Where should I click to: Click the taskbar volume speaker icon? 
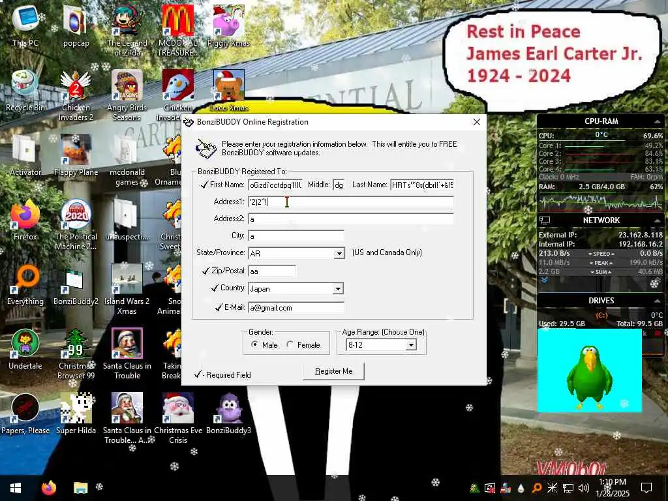pyautogui.click(x=584, y=488)
